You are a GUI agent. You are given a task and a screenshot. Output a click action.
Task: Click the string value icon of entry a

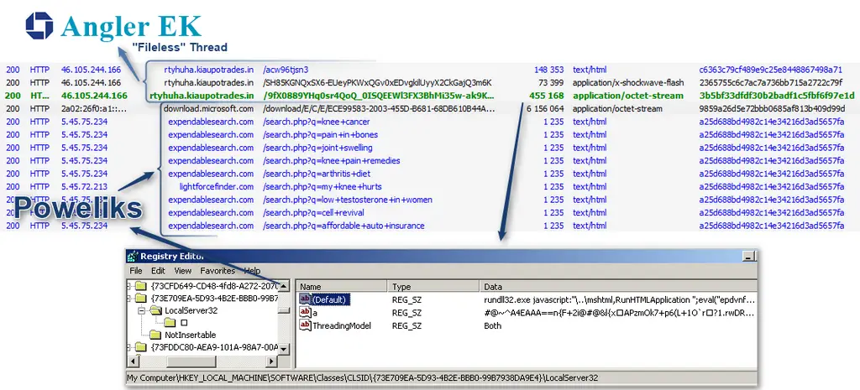[305, 313]
